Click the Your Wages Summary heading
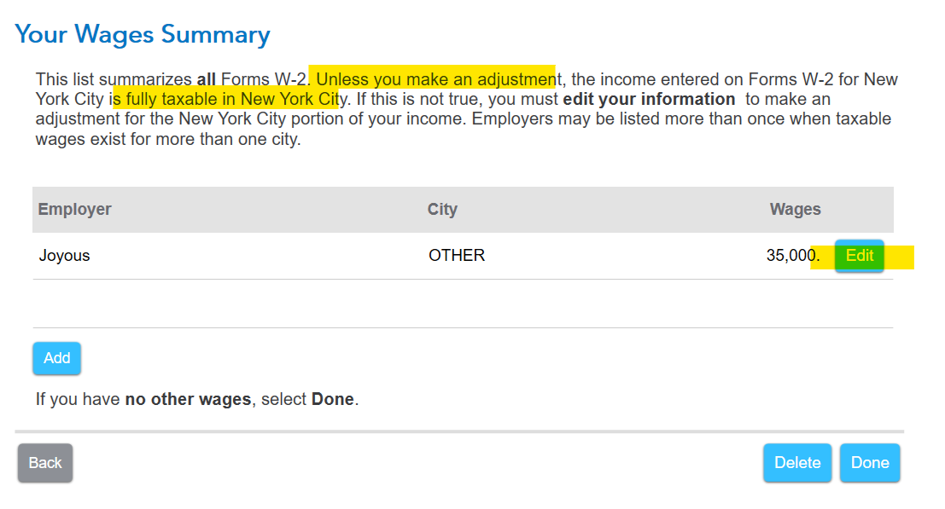This screenshot has height=509, width=945. click(143, 34)
